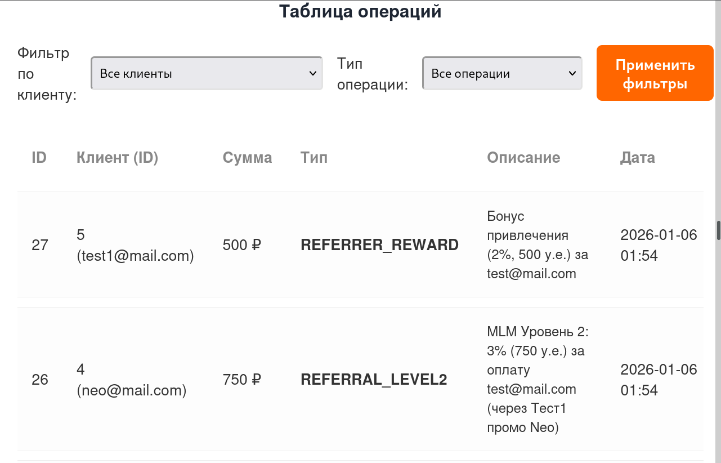Click the page's vertical scrollbar thumb
Image resolution: width=721 pixels, height=463 pixels.
coord(718,231)
